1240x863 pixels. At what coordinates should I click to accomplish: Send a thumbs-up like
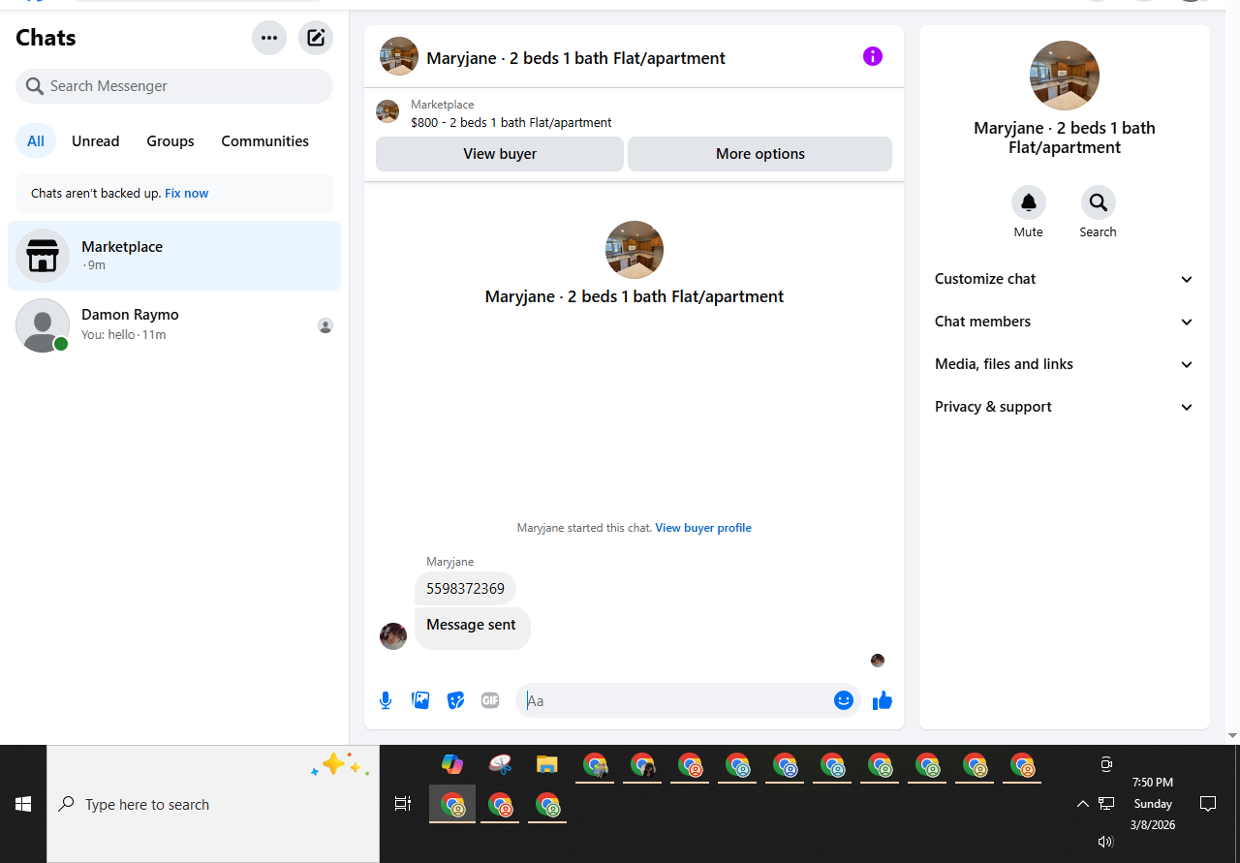[x=882, y=700]
